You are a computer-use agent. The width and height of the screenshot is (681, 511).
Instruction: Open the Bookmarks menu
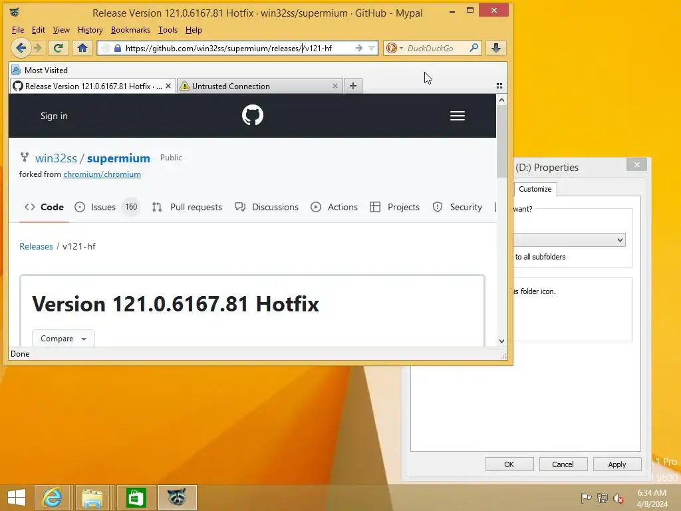pos(130,30)
